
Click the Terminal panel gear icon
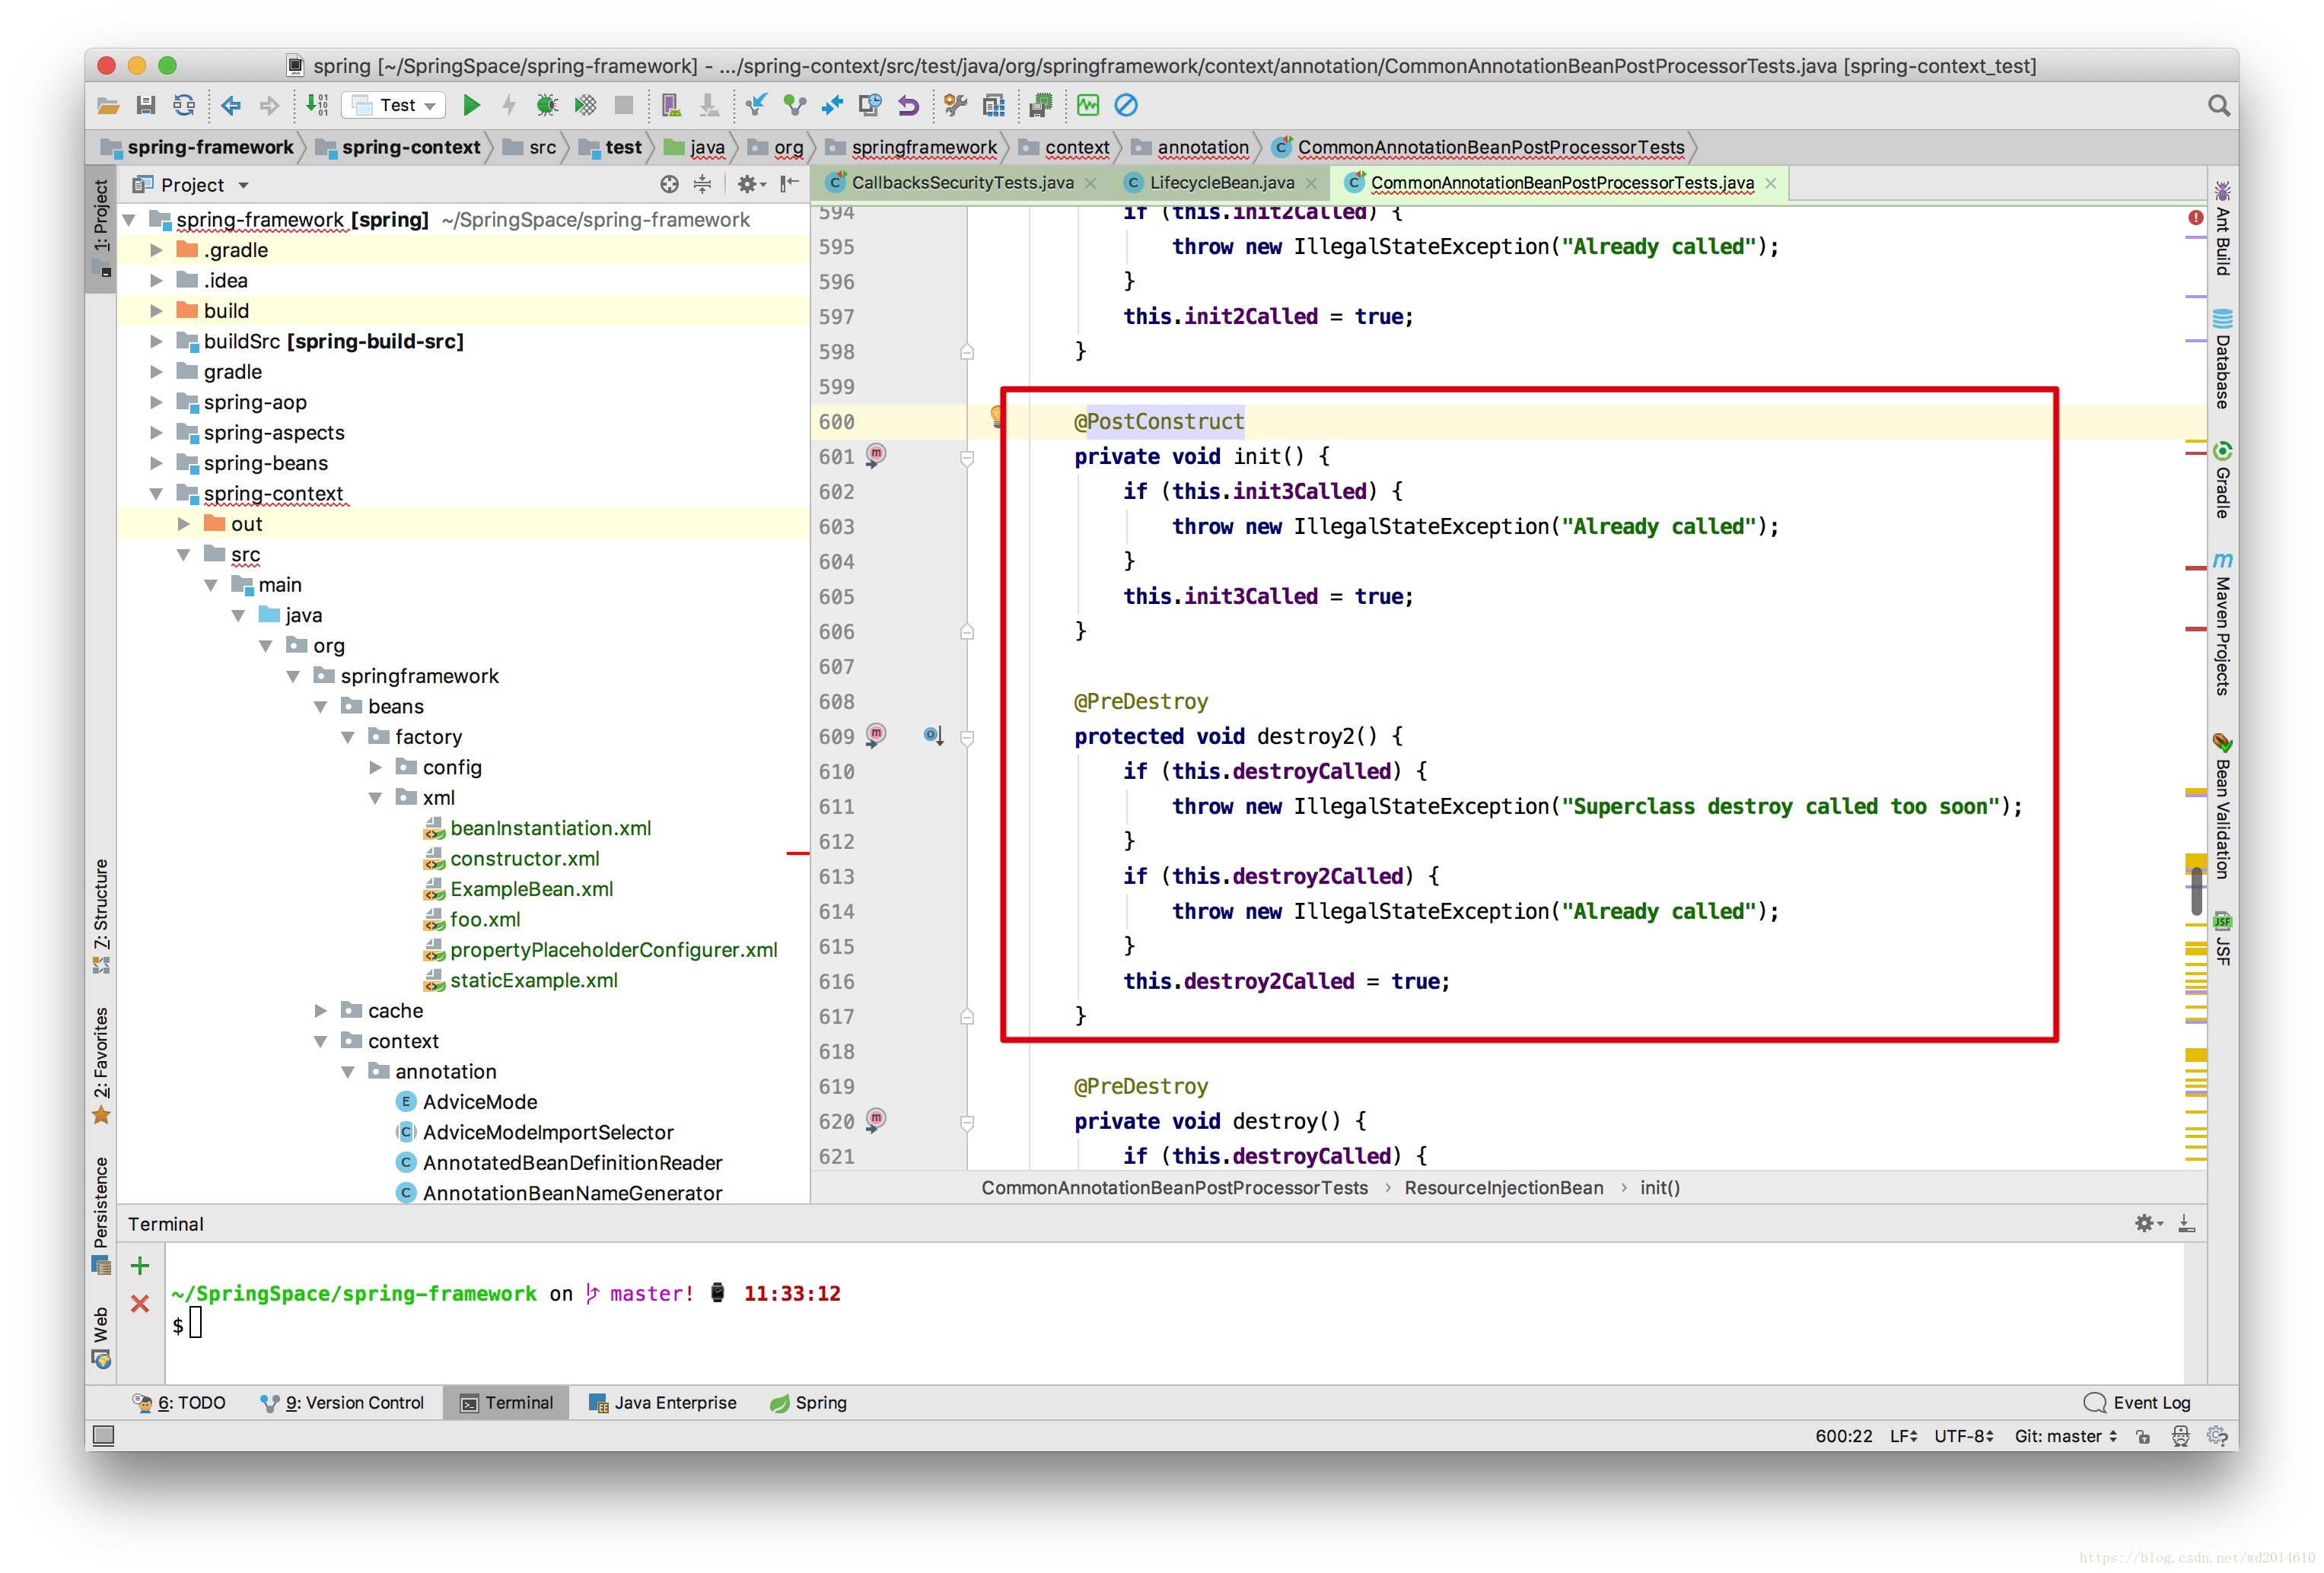(x=2148, y=1222)
